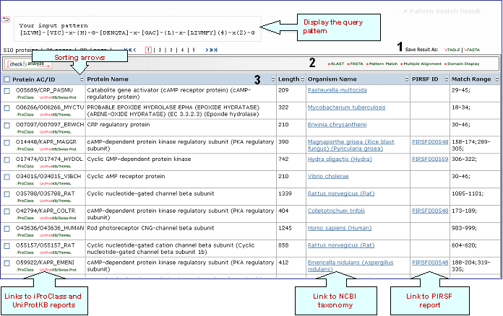Sort by Match Range column arrows
Viewport: 503px width, 316px height.
[496, 79]
